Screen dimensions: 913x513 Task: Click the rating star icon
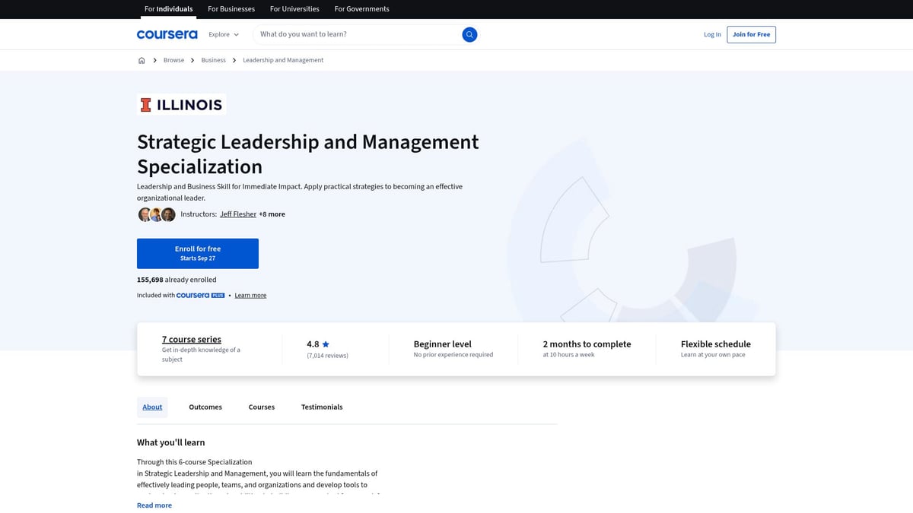(326, 344)
